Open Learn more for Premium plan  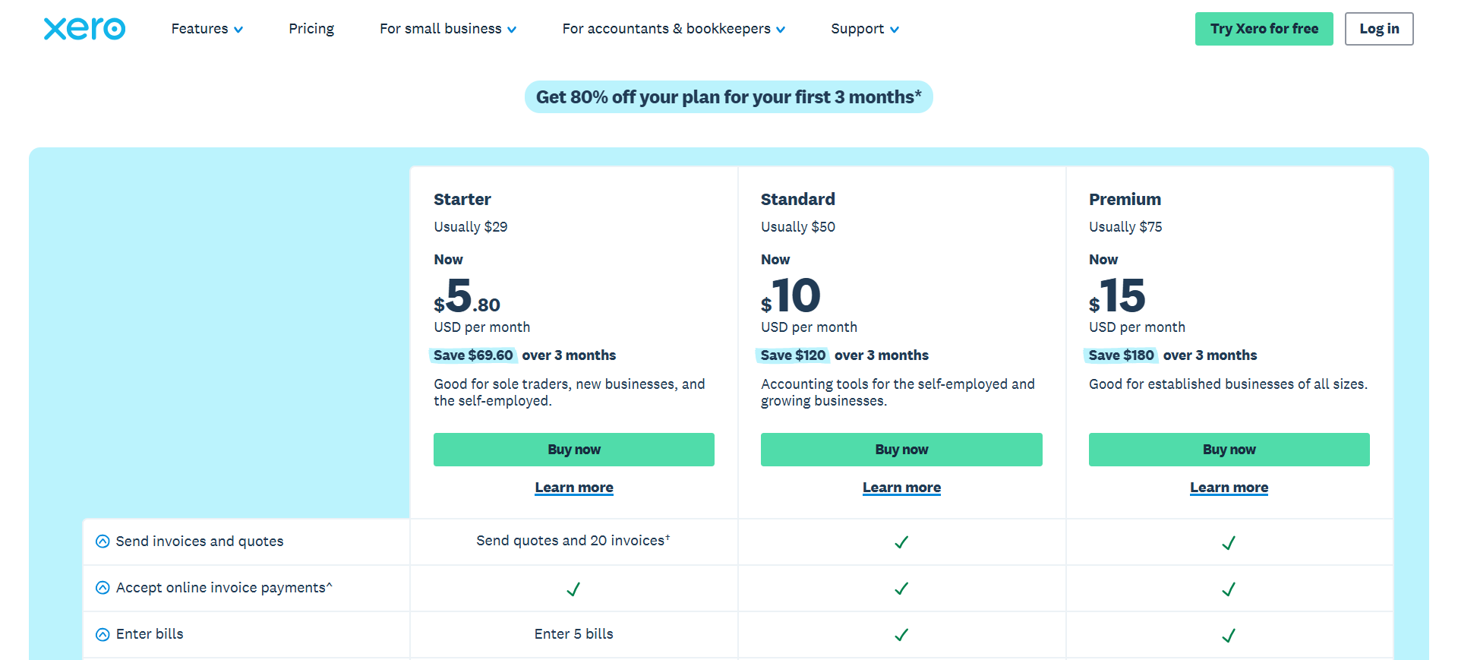click(1229, 488)
